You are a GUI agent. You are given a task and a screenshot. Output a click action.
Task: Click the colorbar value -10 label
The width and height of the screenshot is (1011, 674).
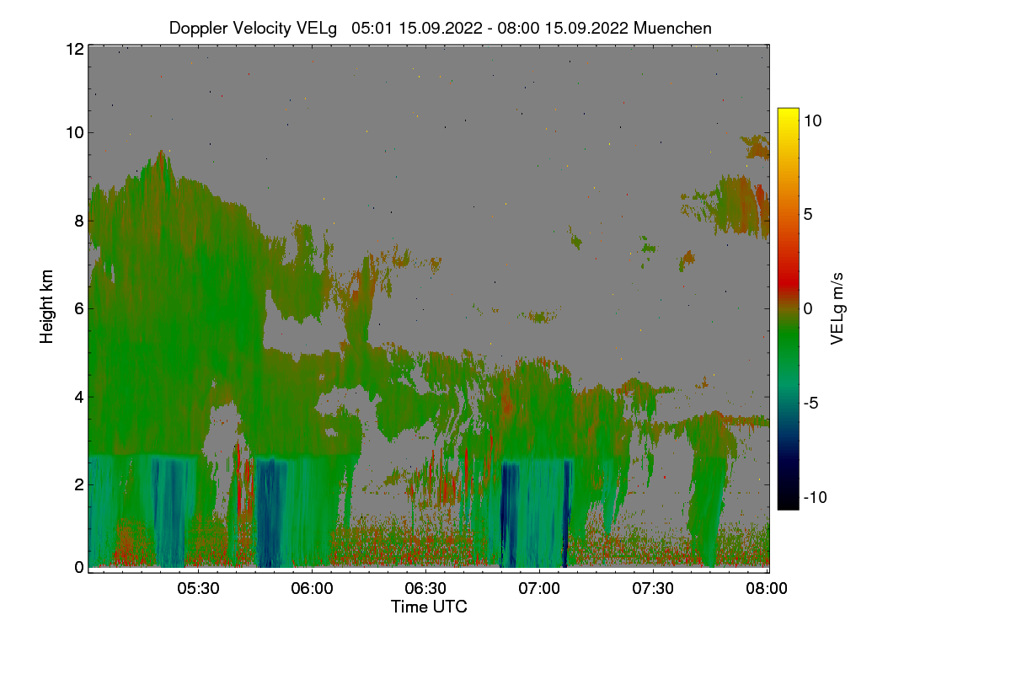(815, 497)
